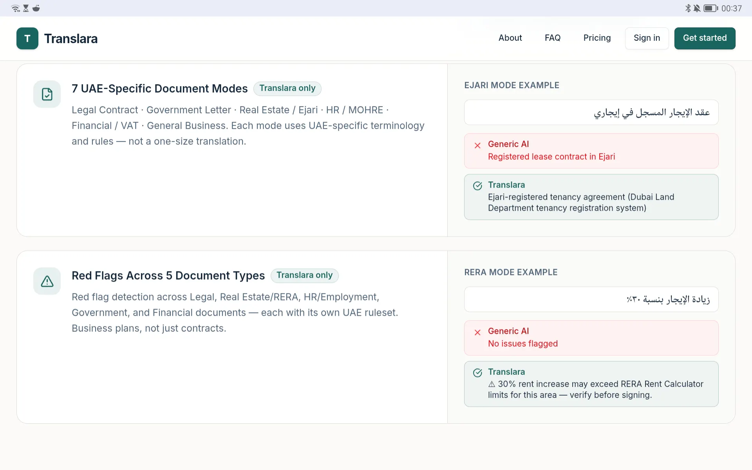Click the Translara only badge next to Document Modes

287,89
